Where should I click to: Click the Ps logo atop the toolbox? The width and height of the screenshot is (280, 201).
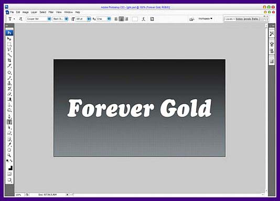pos(9,33)
